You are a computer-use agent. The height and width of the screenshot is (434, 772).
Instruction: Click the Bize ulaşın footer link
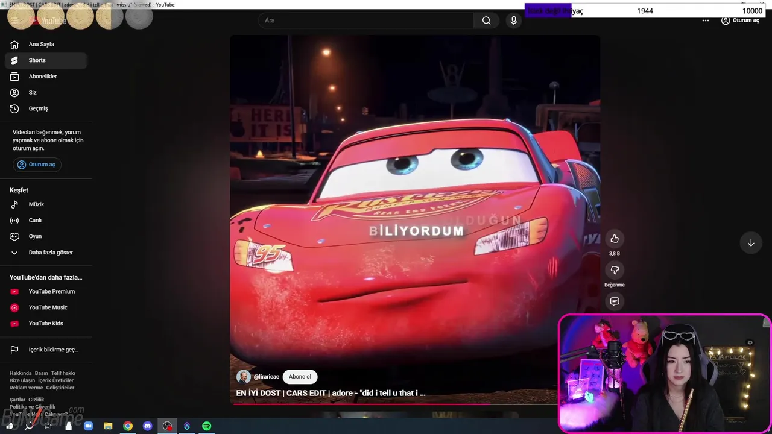pos(22,380)
